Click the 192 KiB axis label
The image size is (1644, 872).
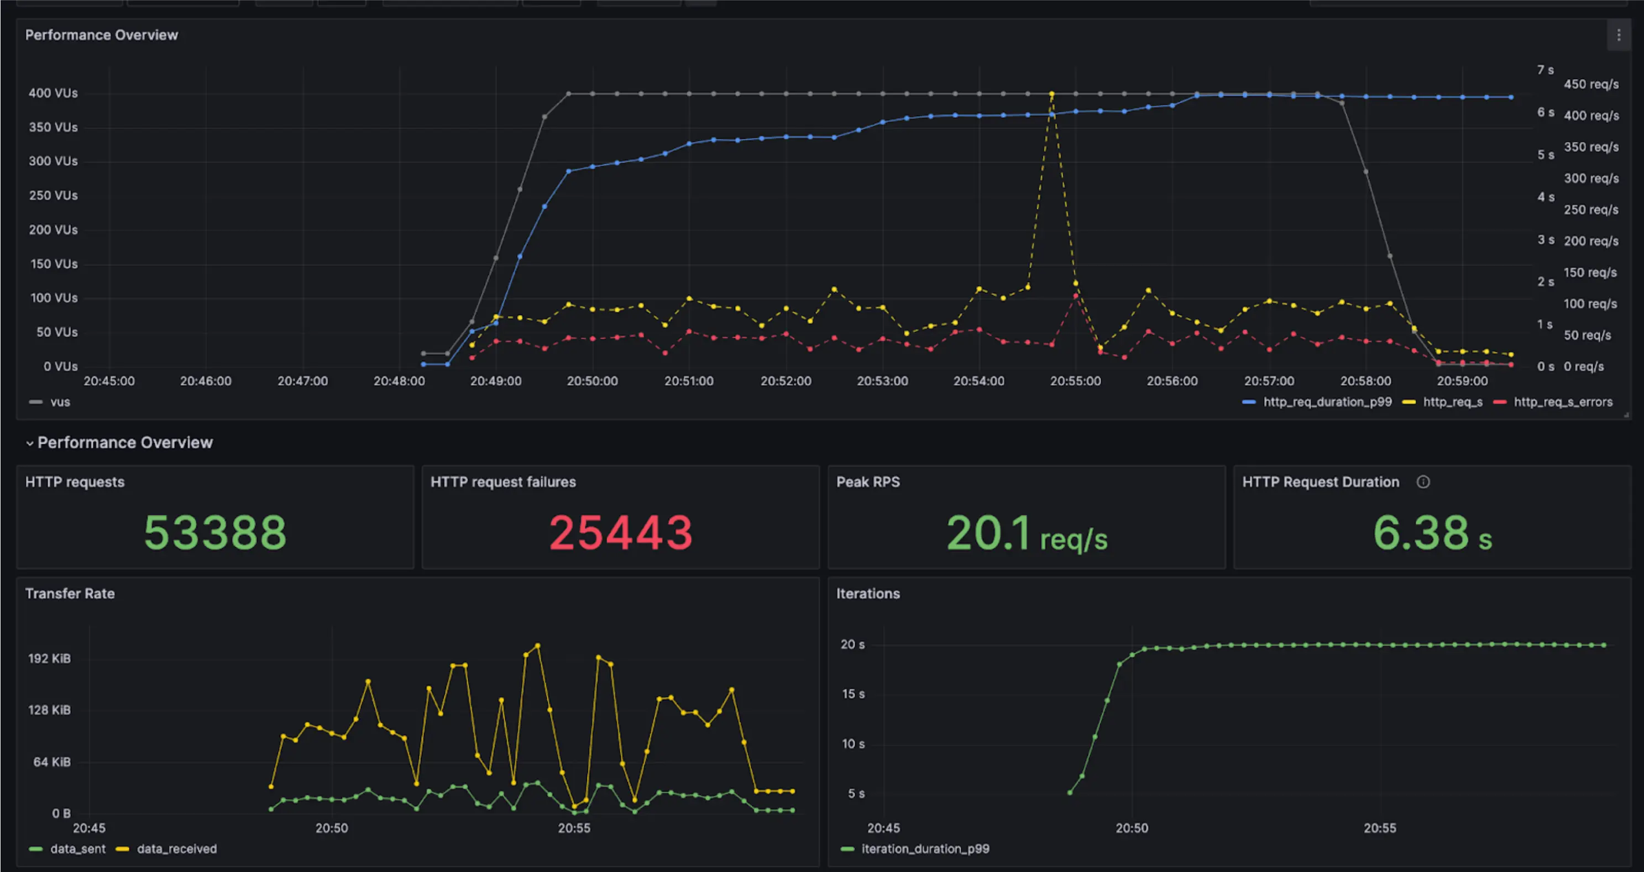coord(49,658)
